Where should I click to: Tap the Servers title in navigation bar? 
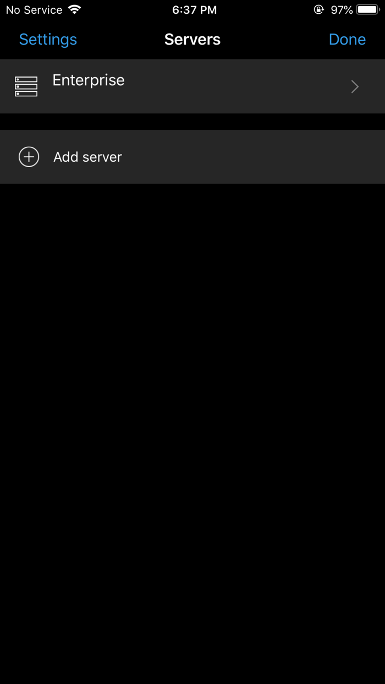click(x=193, y=39)
